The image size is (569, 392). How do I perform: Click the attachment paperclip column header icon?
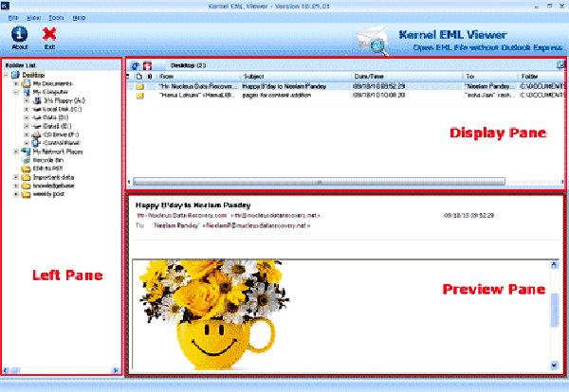150,77
